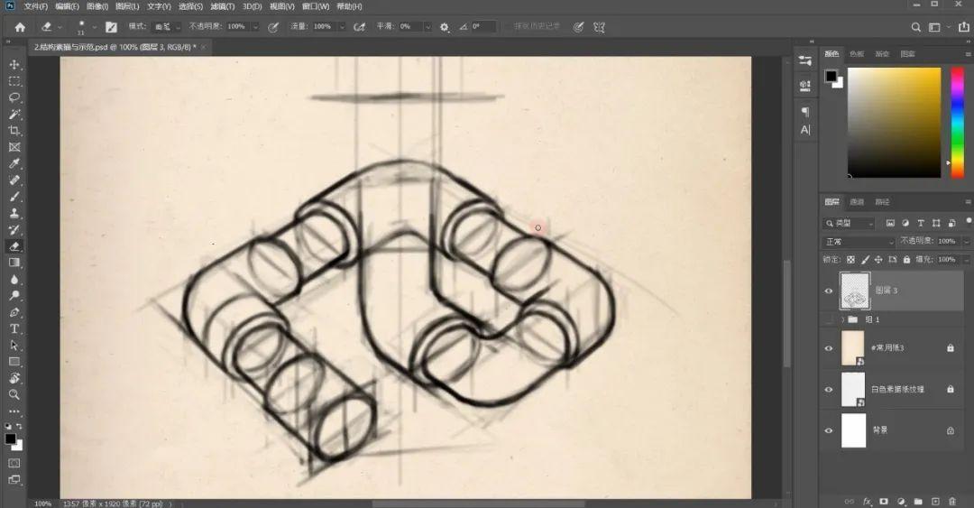Select the Hand tool
Viewport: 974px width, 508px height.
click(x=14, y=378)
